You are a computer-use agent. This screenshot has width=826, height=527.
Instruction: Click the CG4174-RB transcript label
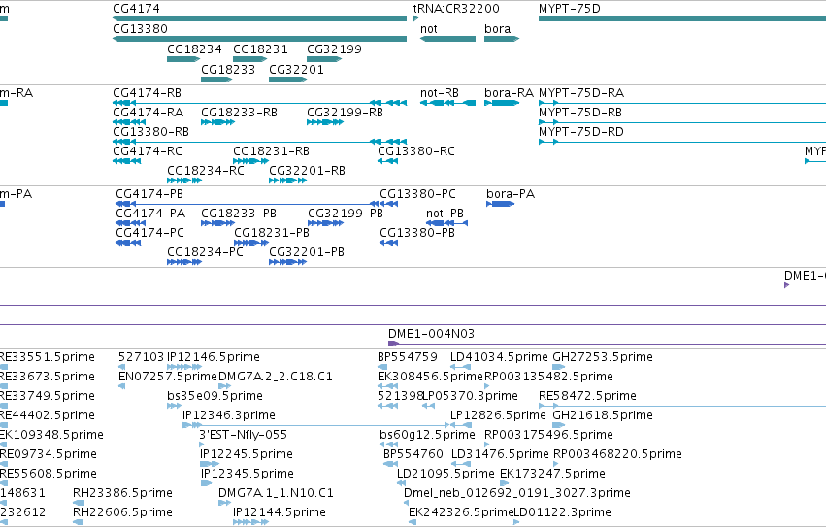click(x=147, y=93)
